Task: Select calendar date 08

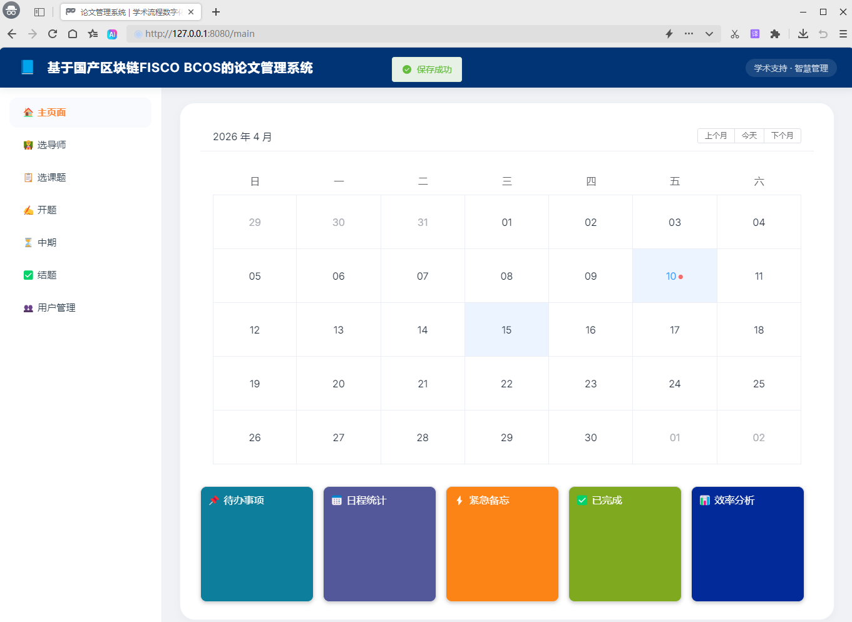Action: click(x=506, y=276)
